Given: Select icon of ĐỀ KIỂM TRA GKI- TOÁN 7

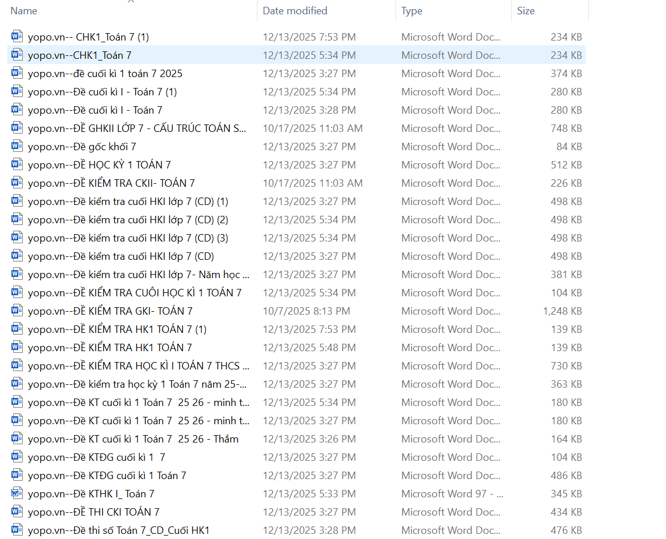Looking at the screenshot, I should point(17,311).
